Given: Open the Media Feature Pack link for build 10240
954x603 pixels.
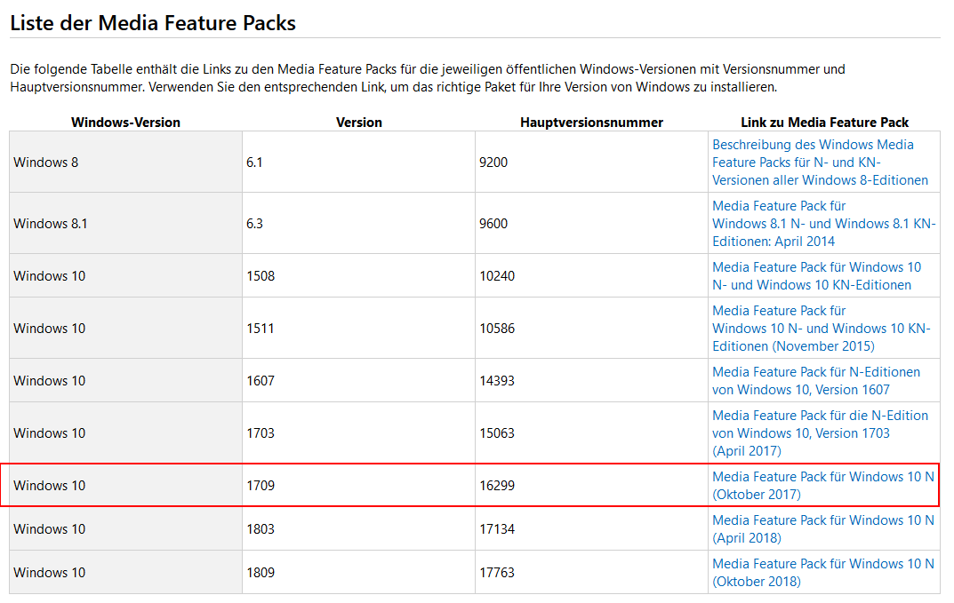Looking at the screenshot, I should click(x=816, y=276).
